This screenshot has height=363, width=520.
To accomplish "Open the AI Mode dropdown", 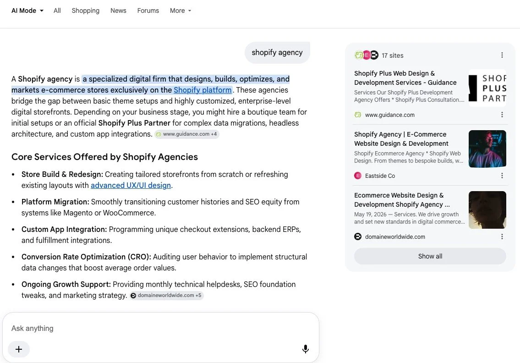I will pyautogui.click(x=27, y=11).
